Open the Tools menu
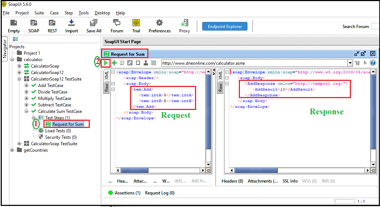380x207 pixels. (x=84, y=13)
